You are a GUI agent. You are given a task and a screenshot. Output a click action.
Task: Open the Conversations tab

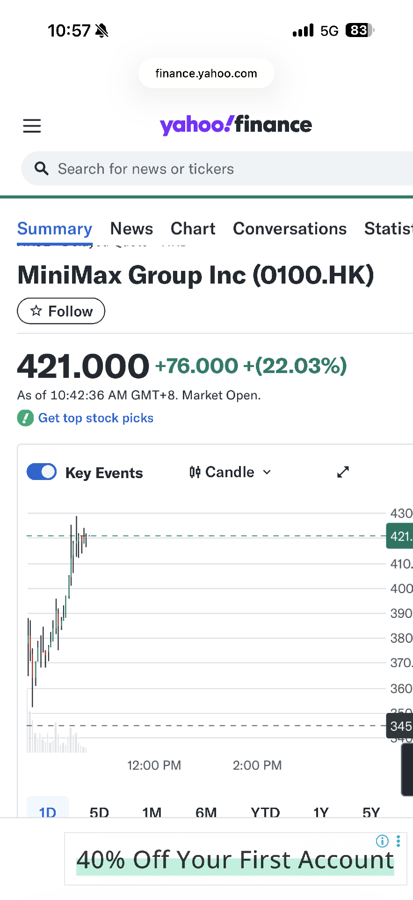[x=290, y=229]
